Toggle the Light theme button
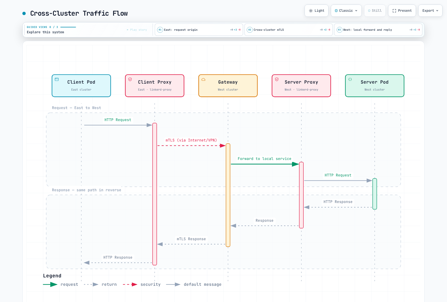Screen dimensions: 447x302 tap(316, 11)
